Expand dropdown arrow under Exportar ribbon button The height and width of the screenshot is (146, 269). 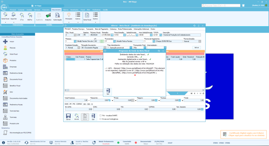point(14,22)
